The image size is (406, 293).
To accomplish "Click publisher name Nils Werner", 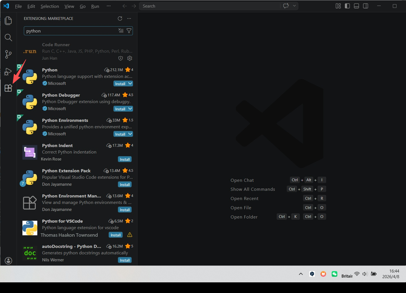I will click(x=53, y=260).
